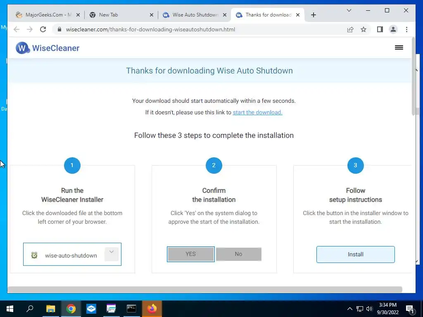Open Windows taskbar search
Viewport: 423px width, 317px height.
[30, 309]
